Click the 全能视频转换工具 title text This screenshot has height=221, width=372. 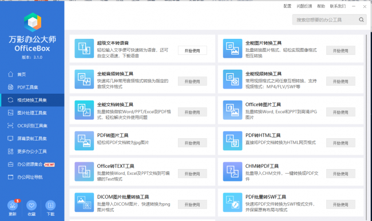tap(264, 74)
